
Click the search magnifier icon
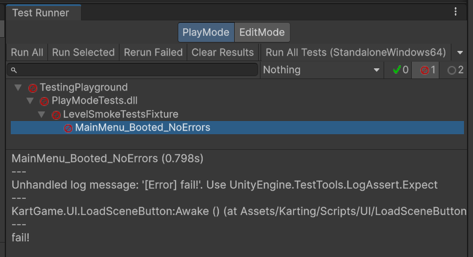click(14, 70)
